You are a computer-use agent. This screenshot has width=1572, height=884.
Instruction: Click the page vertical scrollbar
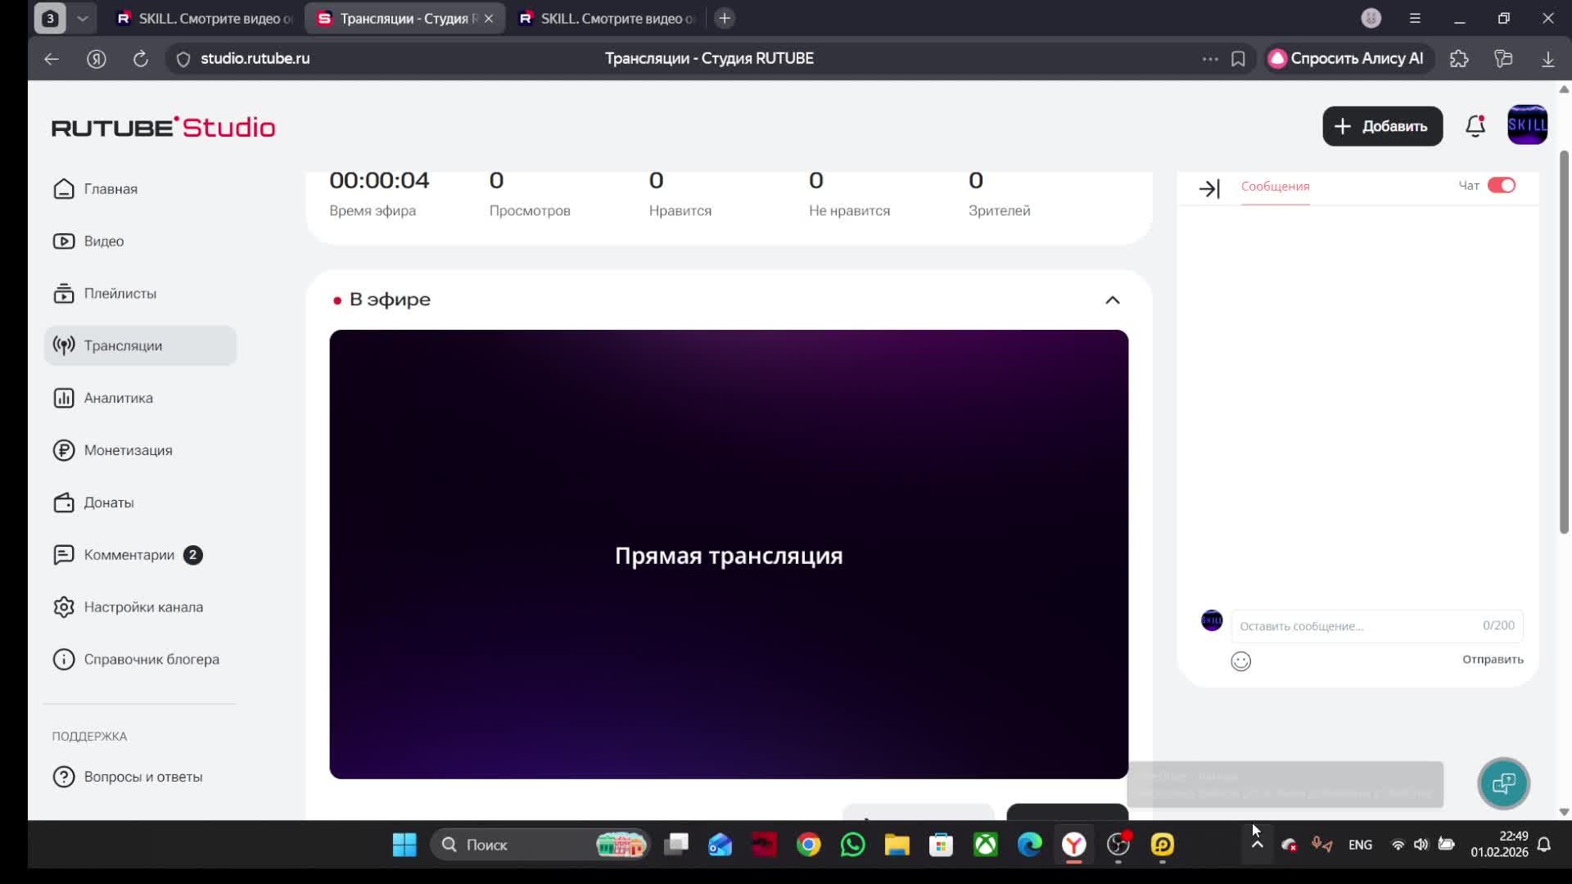(x=1563, y=344)
